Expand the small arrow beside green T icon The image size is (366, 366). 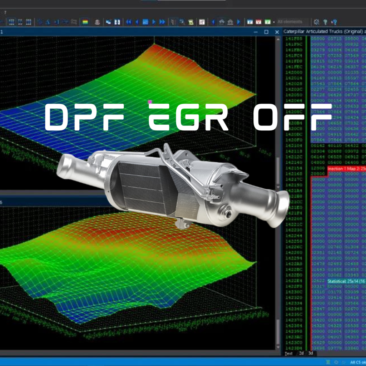(x=274, y=22)
